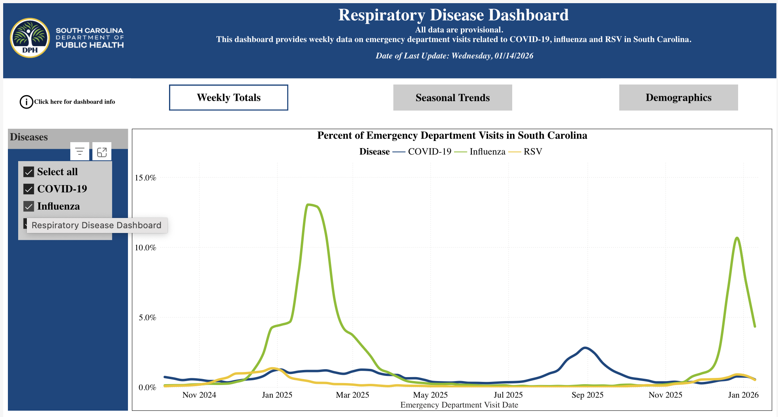This screenshot has width=778, height=417.
Task: Click the green Influenza legend line swatch
Action: point(460,152)
